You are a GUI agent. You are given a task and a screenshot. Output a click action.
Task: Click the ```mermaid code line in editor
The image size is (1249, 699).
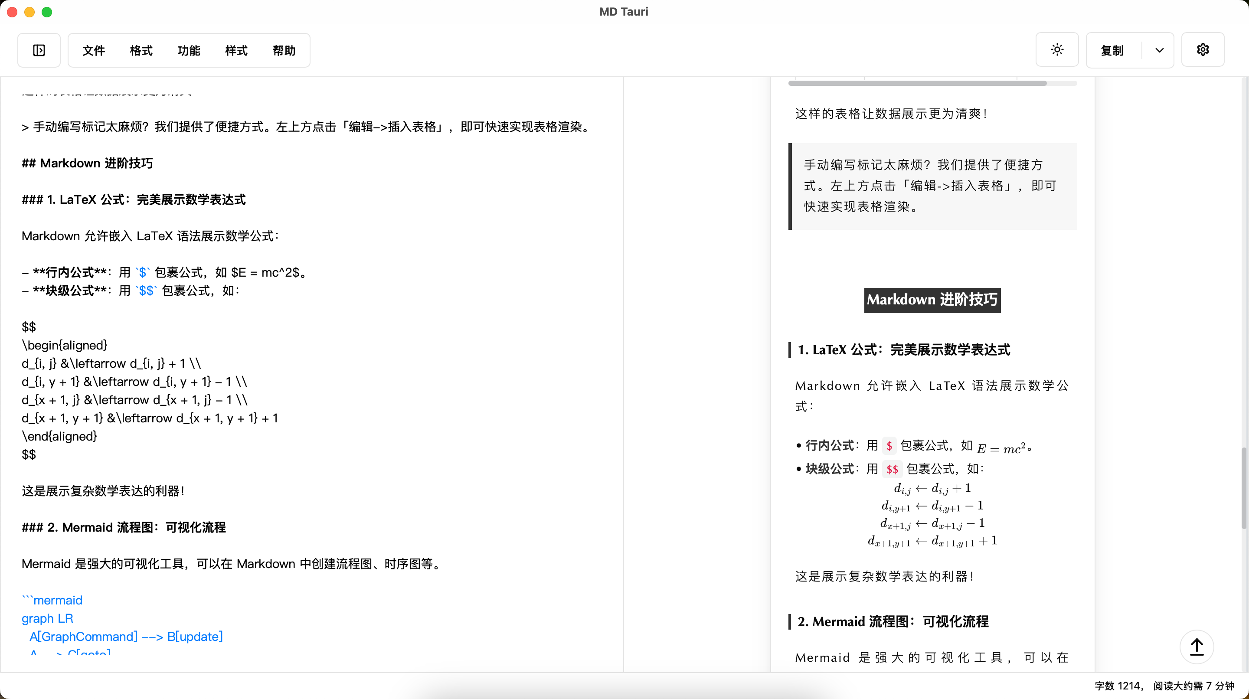[52, 600]
